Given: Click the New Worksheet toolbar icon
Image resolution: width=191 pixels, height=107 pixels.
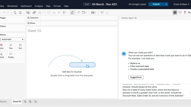Looking at the screenshot, I should coord(28,12).
